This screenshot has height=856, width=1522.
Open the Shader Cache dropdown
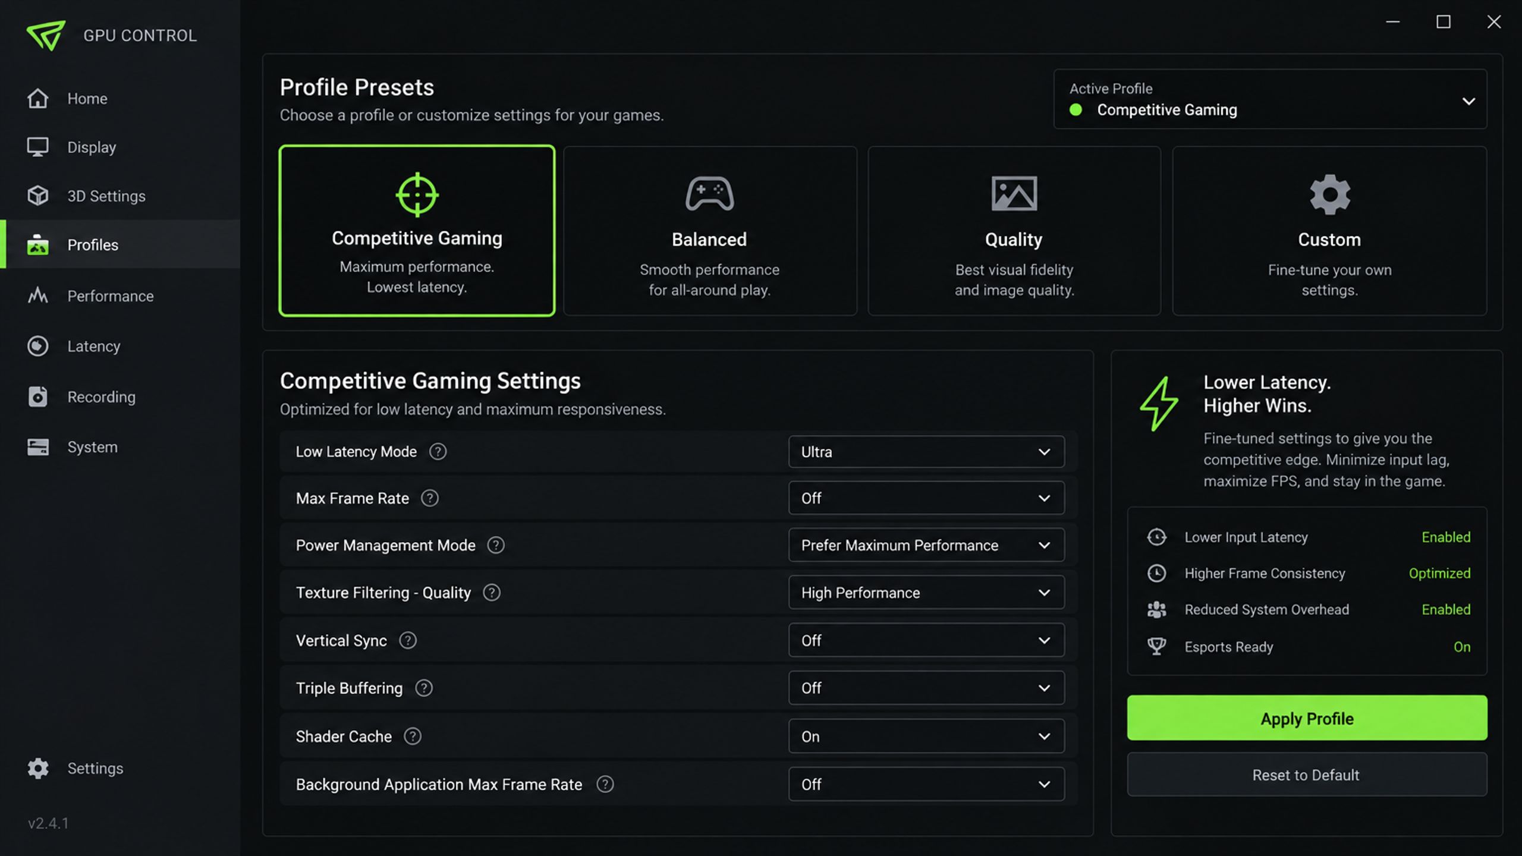click(926, 737)
